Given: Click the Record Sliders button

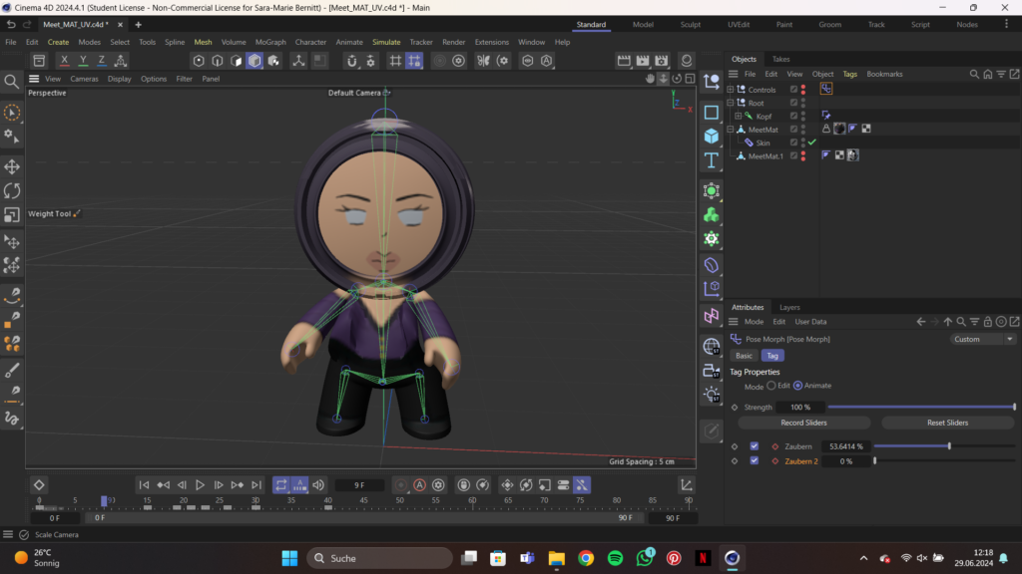Looking at the screenshot, I should tap(802, 423).
